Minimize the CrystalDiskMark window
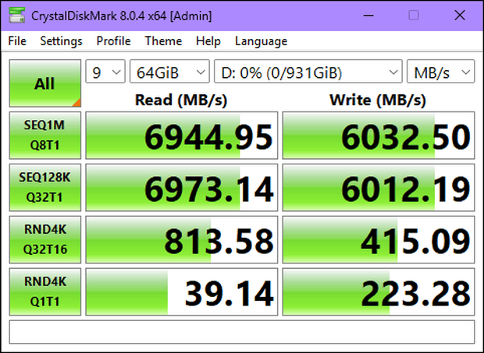This screenshot has width=484, height=353. [x=368, y=16]
